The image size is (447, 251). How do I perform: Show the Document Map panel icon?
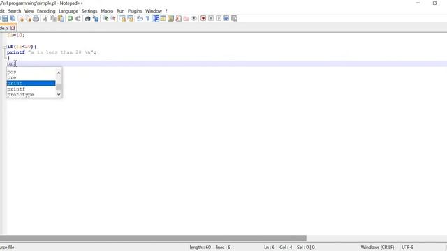pyautogui.click(x=170, y=19)
